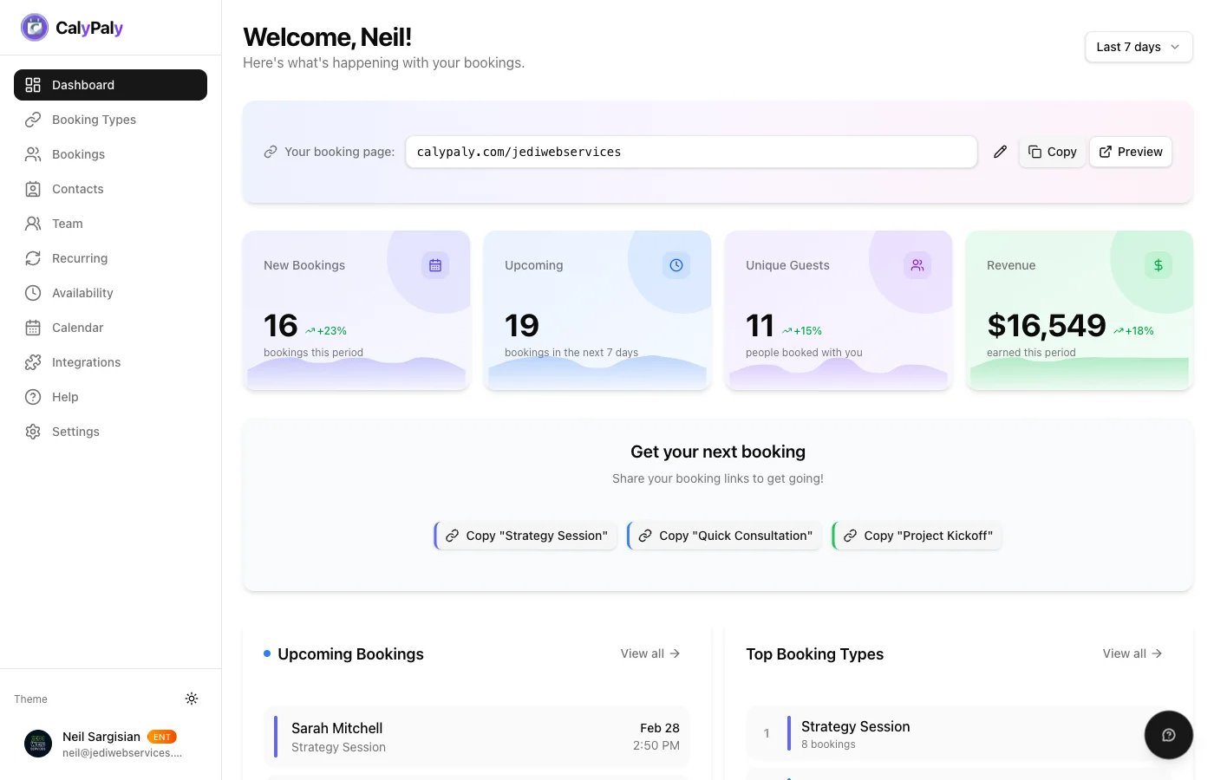Click View all upcoming bookings

(x=649, y=653)
